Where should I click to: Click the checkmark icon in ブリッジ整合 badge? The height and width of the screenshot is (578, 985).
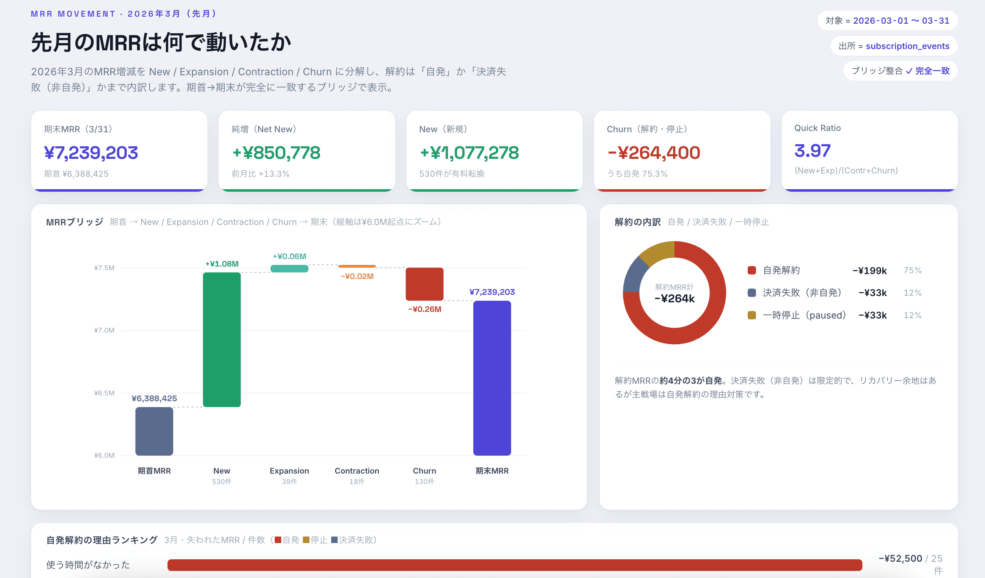(909, 71)
